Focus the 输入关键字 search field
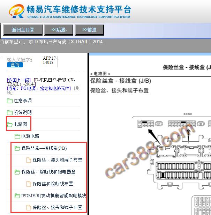211x215 pixels. [x=20, y=60]
